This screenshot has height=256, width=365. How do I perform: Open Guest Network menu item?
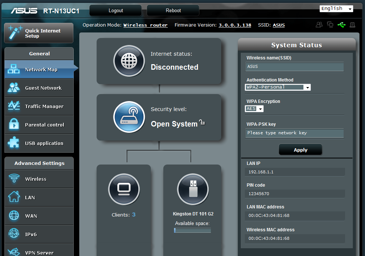click(39, 88)
